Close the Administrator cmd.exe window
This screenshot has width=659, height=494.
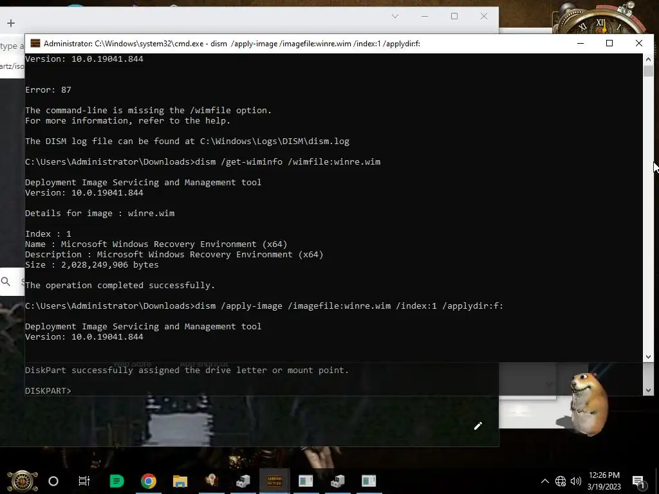pos(639,43)
